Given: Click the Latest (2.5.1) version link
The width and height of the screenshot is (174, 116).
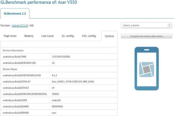Looking at the screenshot, I should [x=20, y=25].
